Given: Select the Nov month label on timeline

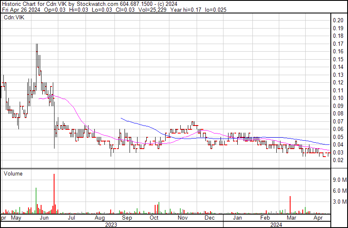Looking at the screenshot, I should (x=182, y=218).
